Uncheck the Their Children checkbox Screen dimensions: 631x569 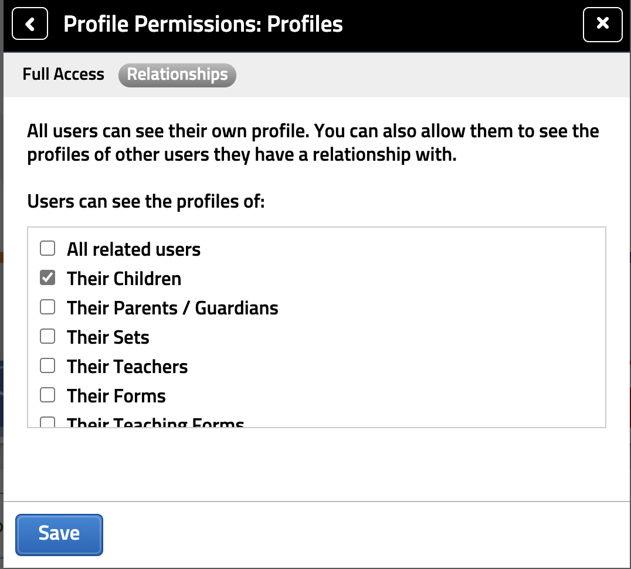point(48,278)
